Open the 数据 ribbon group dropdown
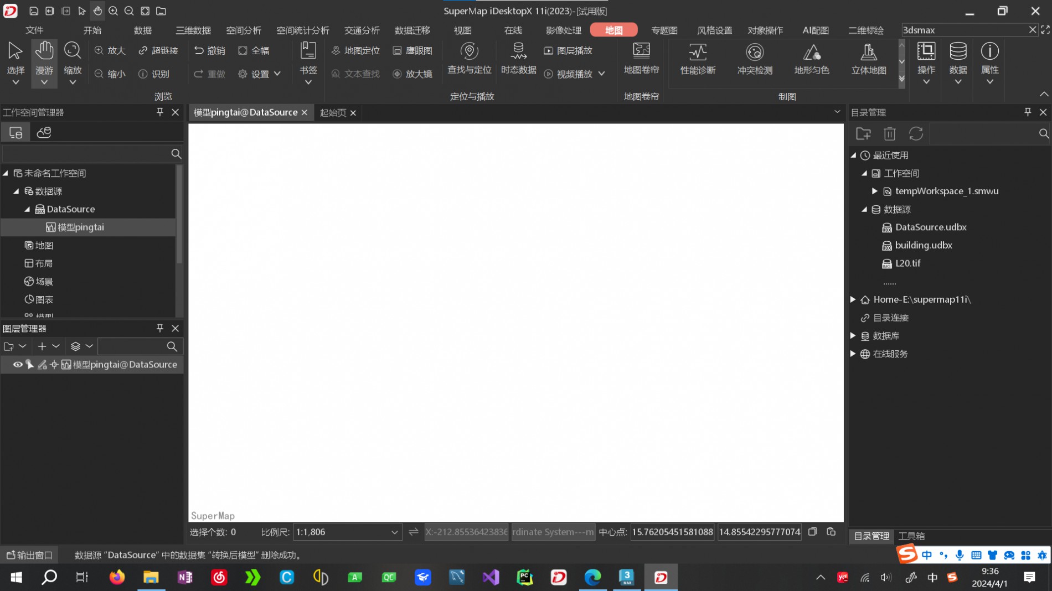Viewport: 1052px width, 591px height. click(958, 63)
